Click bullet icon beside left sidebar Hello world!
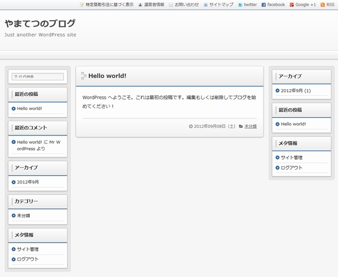Screen dimensions: 338x277 pyautogui.click(x=14, y=108)
